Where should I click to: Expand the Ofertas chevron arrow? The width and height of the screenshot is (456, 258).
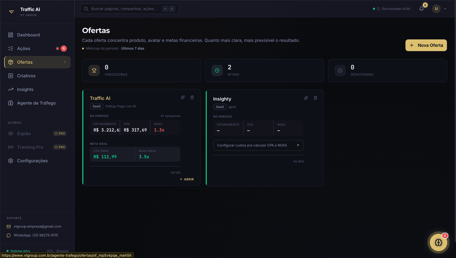pos(65,62)
